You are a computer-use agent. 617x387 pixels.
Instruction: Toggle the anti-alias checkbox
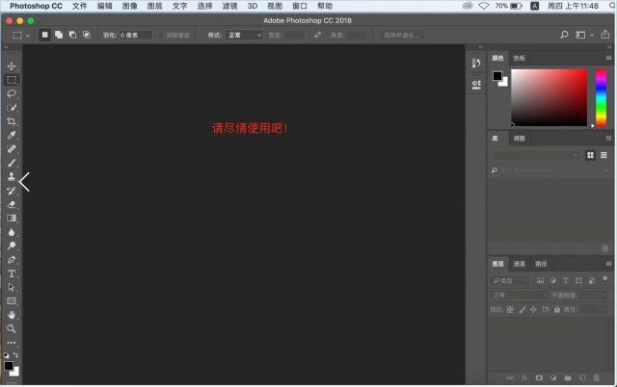161,36
